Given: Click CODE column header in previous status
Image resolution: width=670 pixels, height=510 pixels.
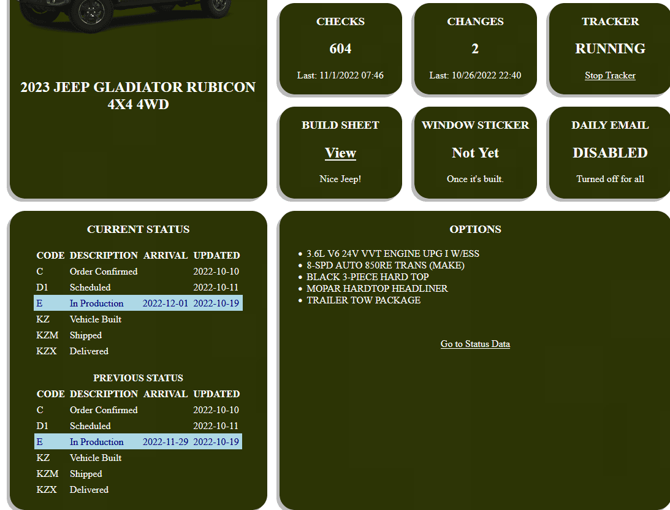Looking at the screenshot, I should click(x=50, y=394).
